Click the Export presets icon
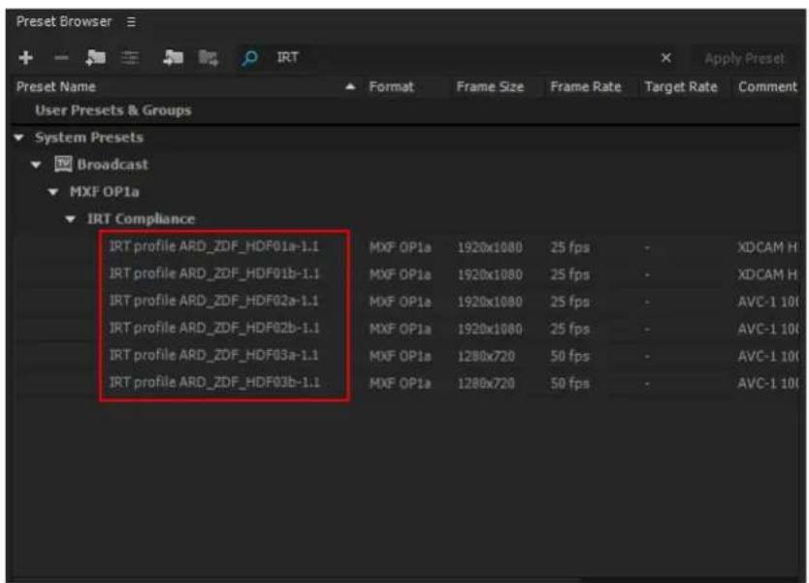The image size is (809, 583). pyautogui.click(x=209, y=57)
